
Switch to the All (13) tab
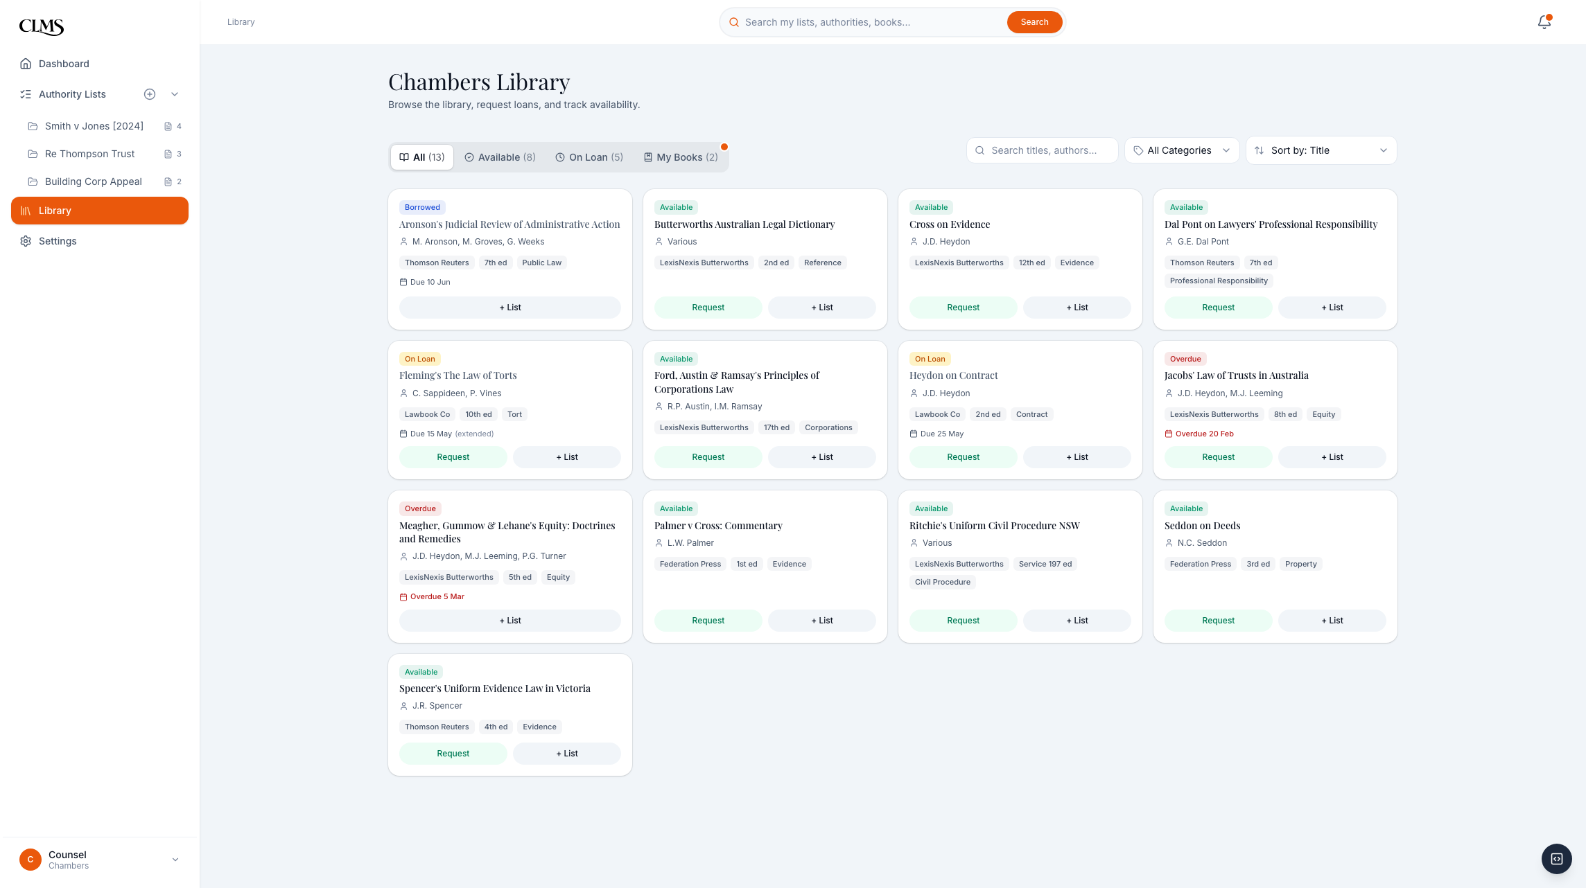pos(422,157)
